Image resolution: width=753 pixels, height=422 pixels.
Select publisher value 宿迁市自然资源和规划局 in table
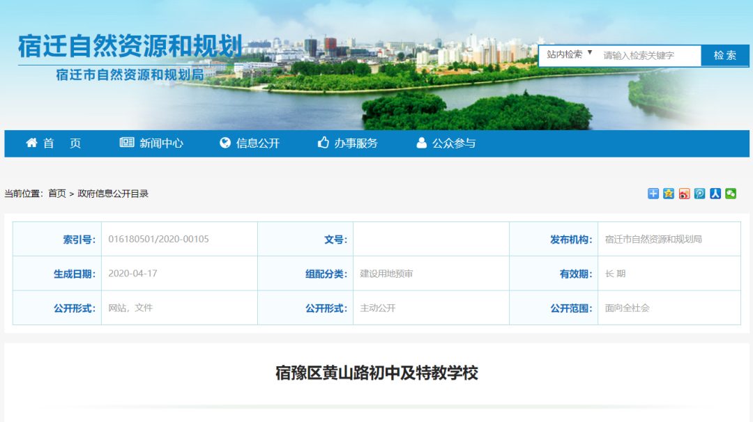(x=653, y=240)
